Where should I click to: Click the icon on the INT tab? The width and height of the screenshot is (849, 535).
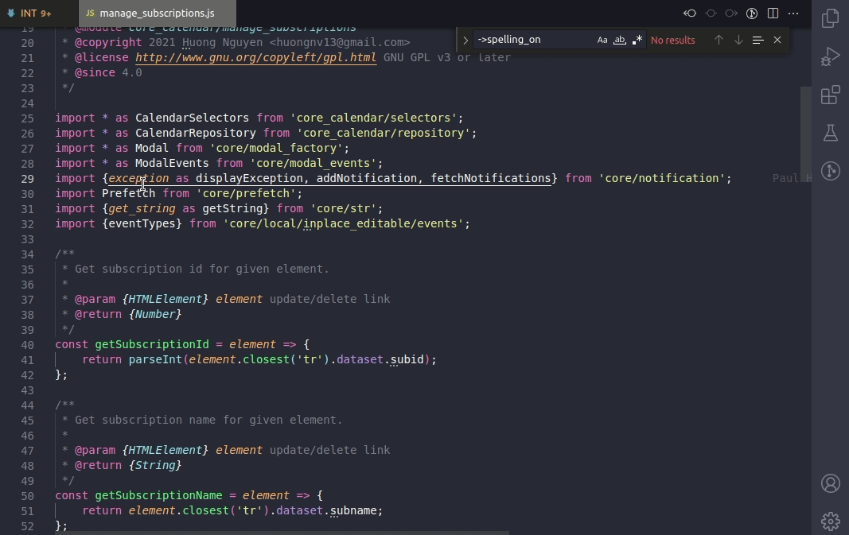(x=11, y=13)
